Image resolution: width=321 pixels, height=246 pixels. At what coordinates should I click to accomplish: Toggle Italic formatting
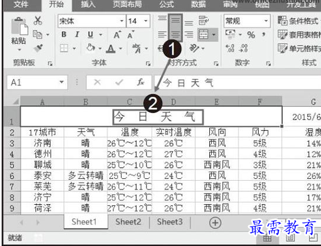click(x=77, y=35)
